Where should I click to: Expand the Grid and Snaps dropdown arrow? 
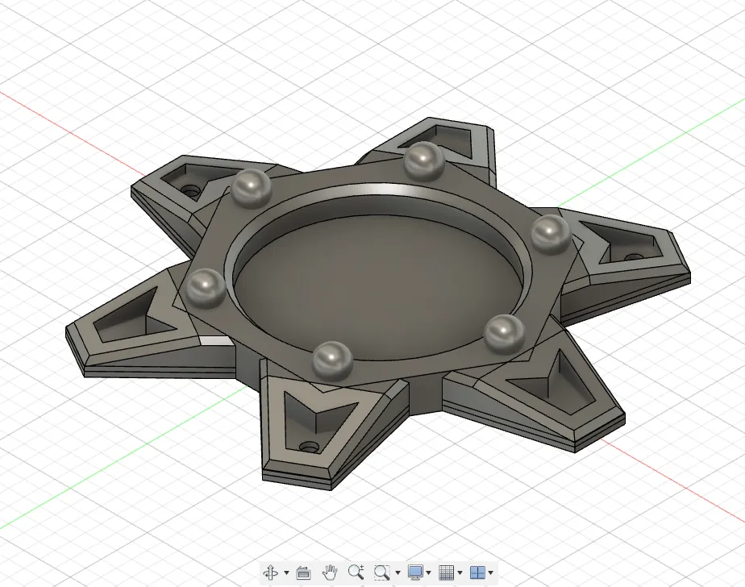(x=460, y=572)
